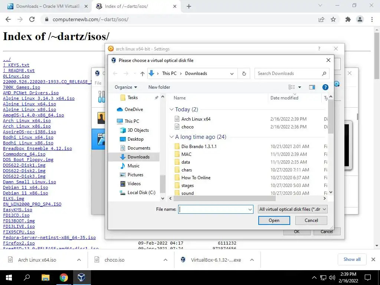The height and width of the screenshot is (285, 380).
Task: Select the data folder
Action: click(186, 162)
